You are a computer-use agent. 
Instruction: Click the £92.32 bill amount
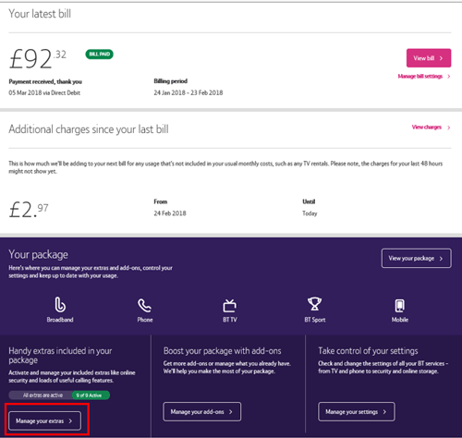(x=38, y=58)
